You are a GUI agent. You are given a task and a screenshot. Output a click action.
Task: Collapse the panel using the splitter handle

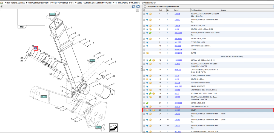coord(141,69)
